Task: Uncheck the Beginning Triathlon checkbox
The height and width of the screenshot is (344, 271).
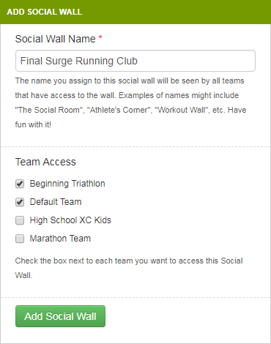Action: click(x=20, y=184)
